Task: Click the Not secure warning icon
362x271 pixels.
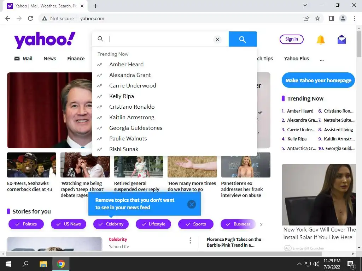Action: click(45, 18)
